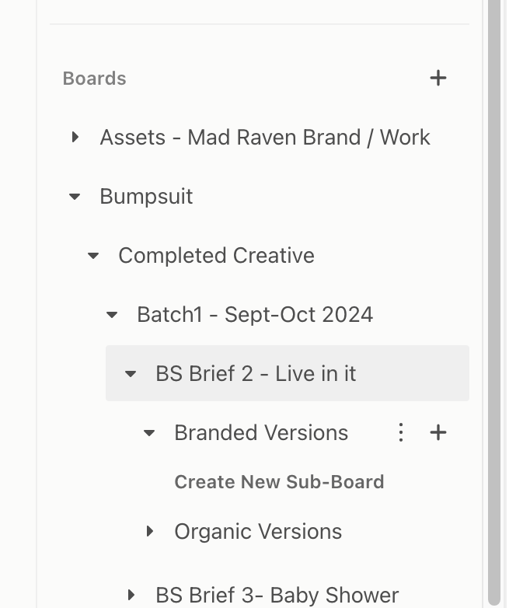Select Batch1 - Sept-Oct 2024 board
The height and width of the screenshot is (608, 530).
click(x=255, y=315)
